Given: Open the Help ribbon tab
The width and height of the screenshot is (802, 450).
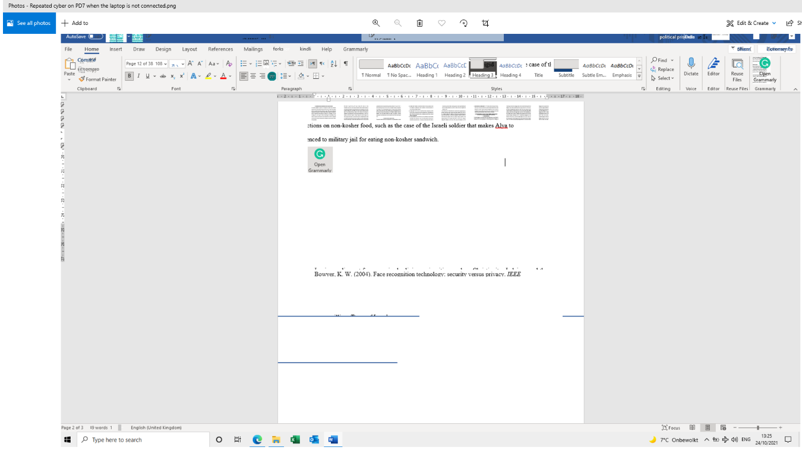Looking at the screenshot, I should 327,49.
